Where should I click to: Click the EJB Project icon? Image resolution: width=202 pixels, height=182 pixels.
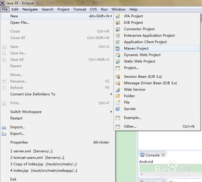118,23
